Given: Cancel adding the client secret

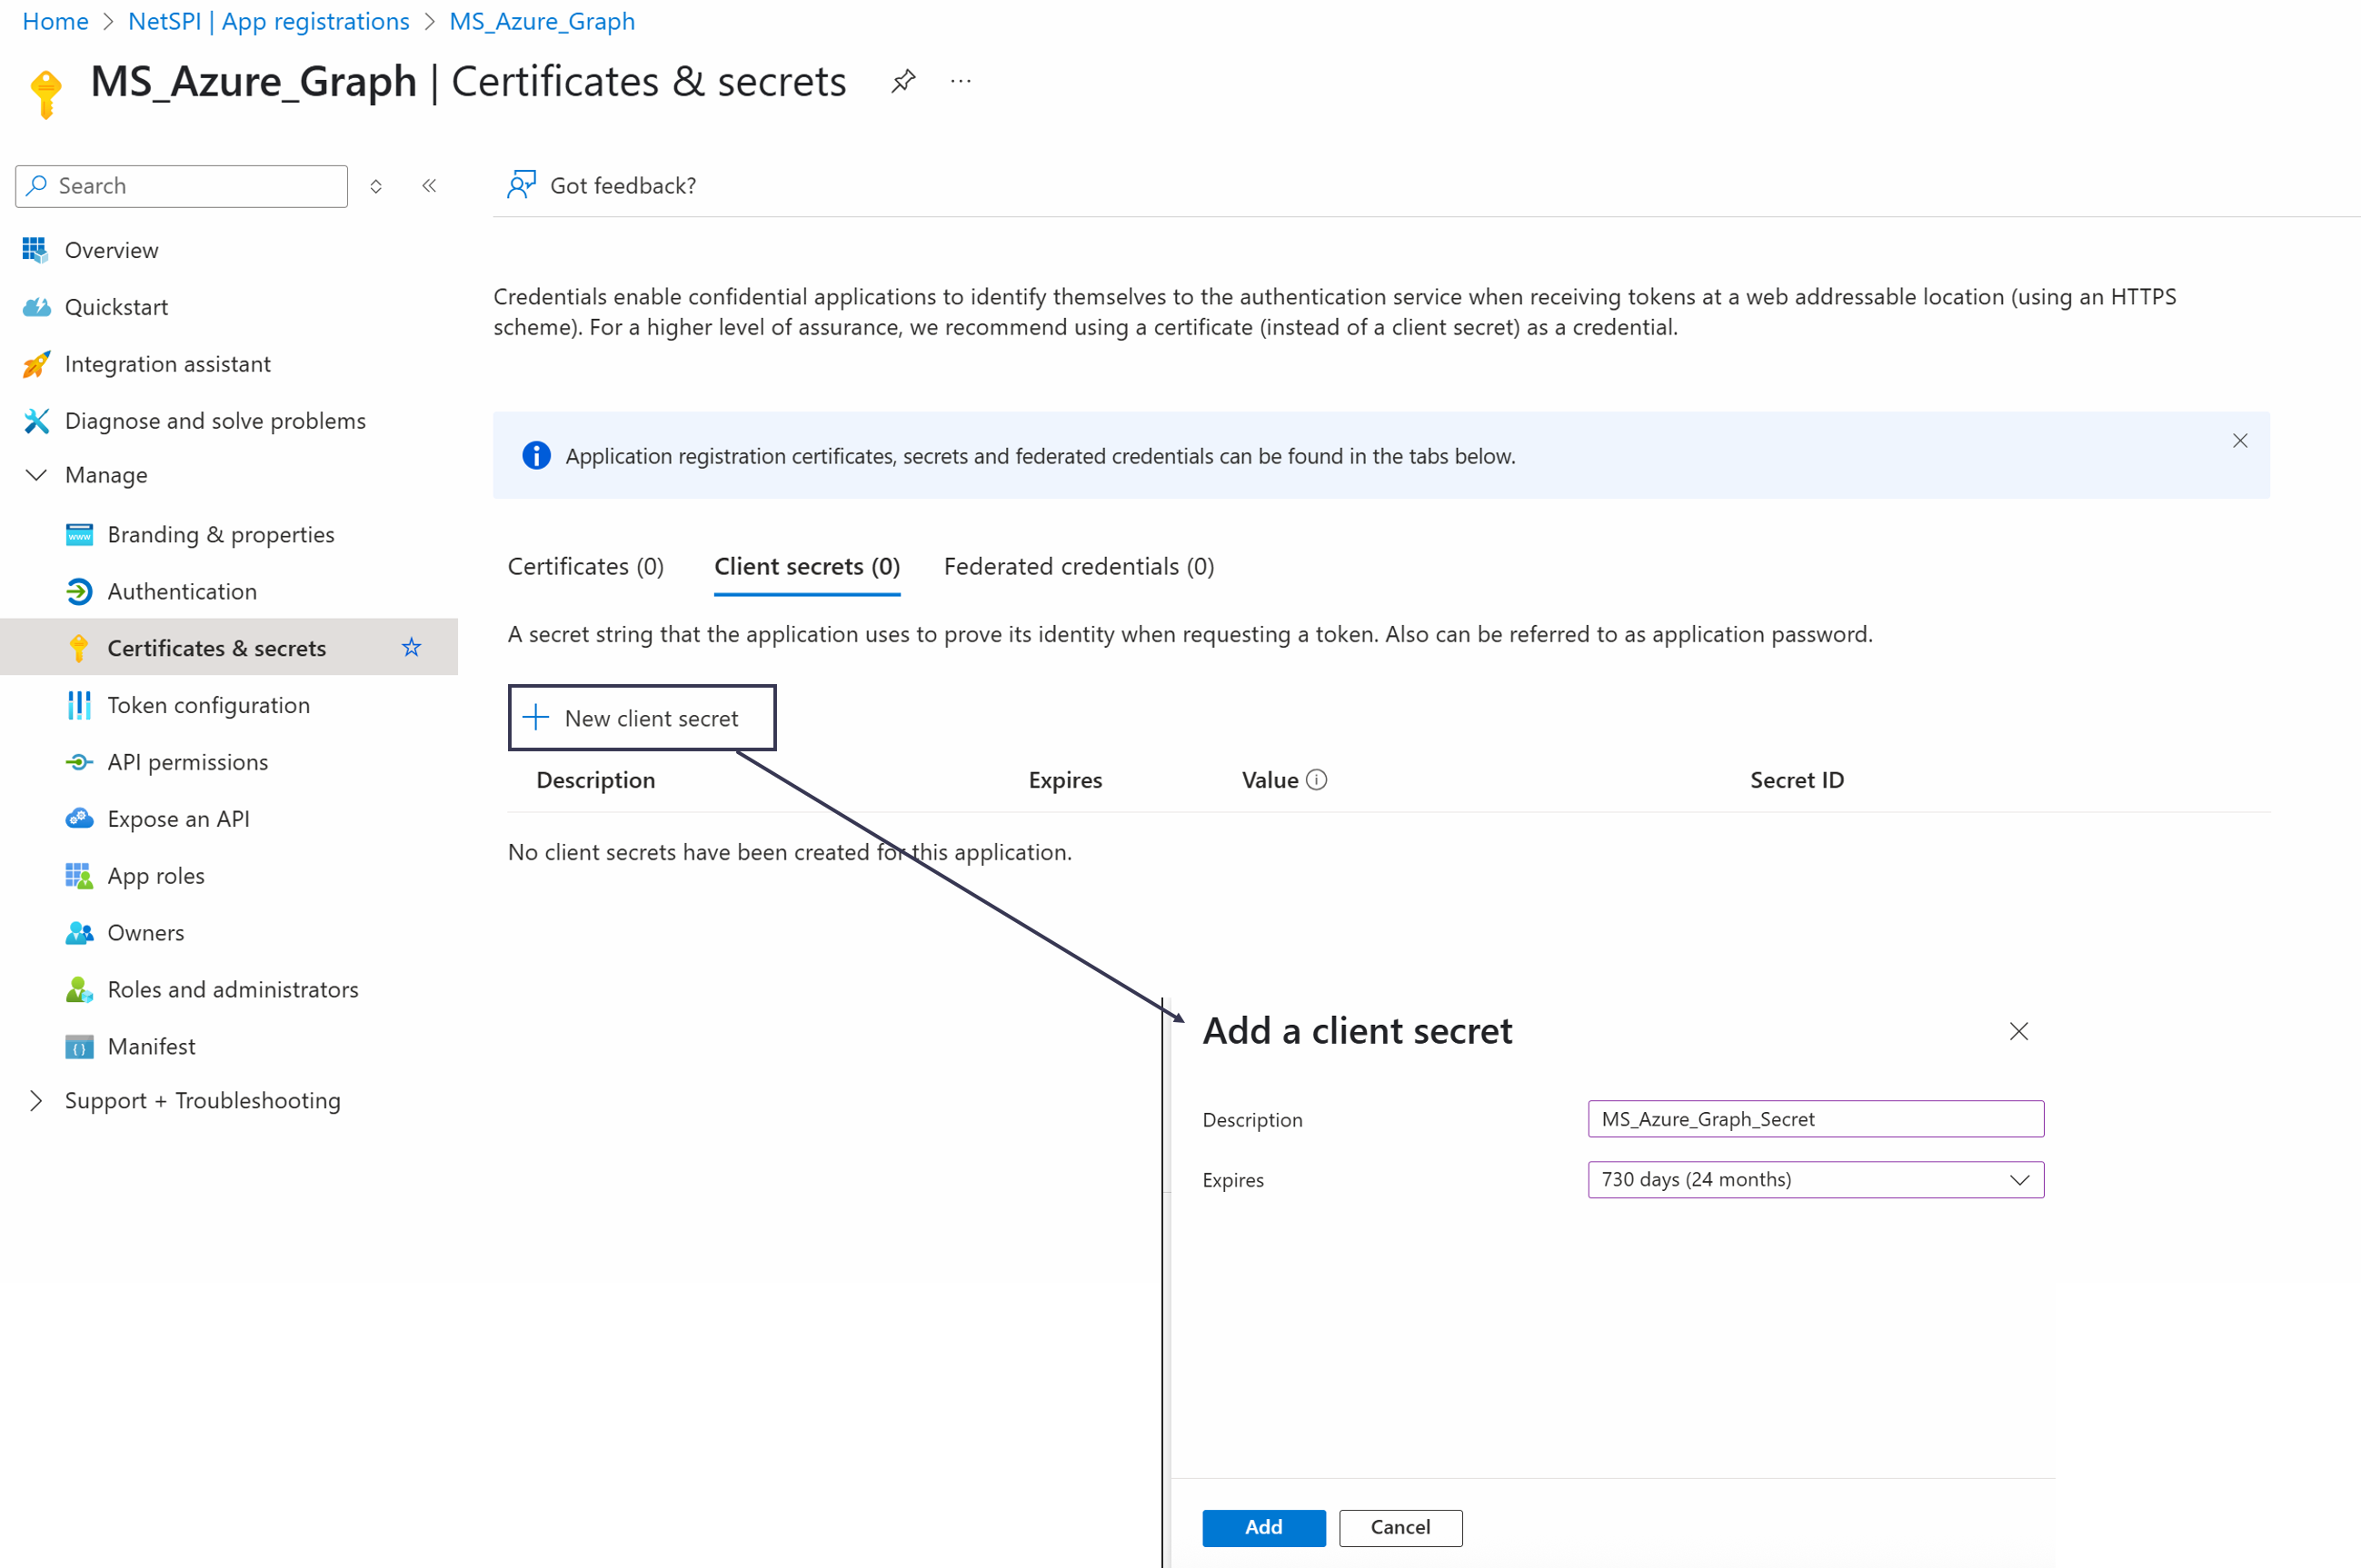Looking at the screenshot, I should pos(1400,1527).
